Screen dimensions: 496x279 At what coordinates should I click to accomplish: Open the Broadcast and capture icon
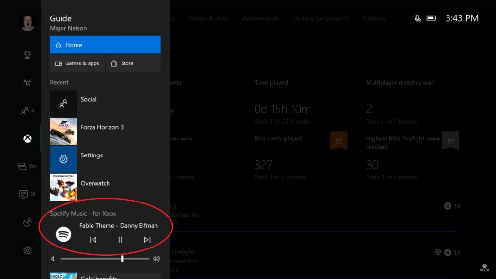tap(28, 222)
